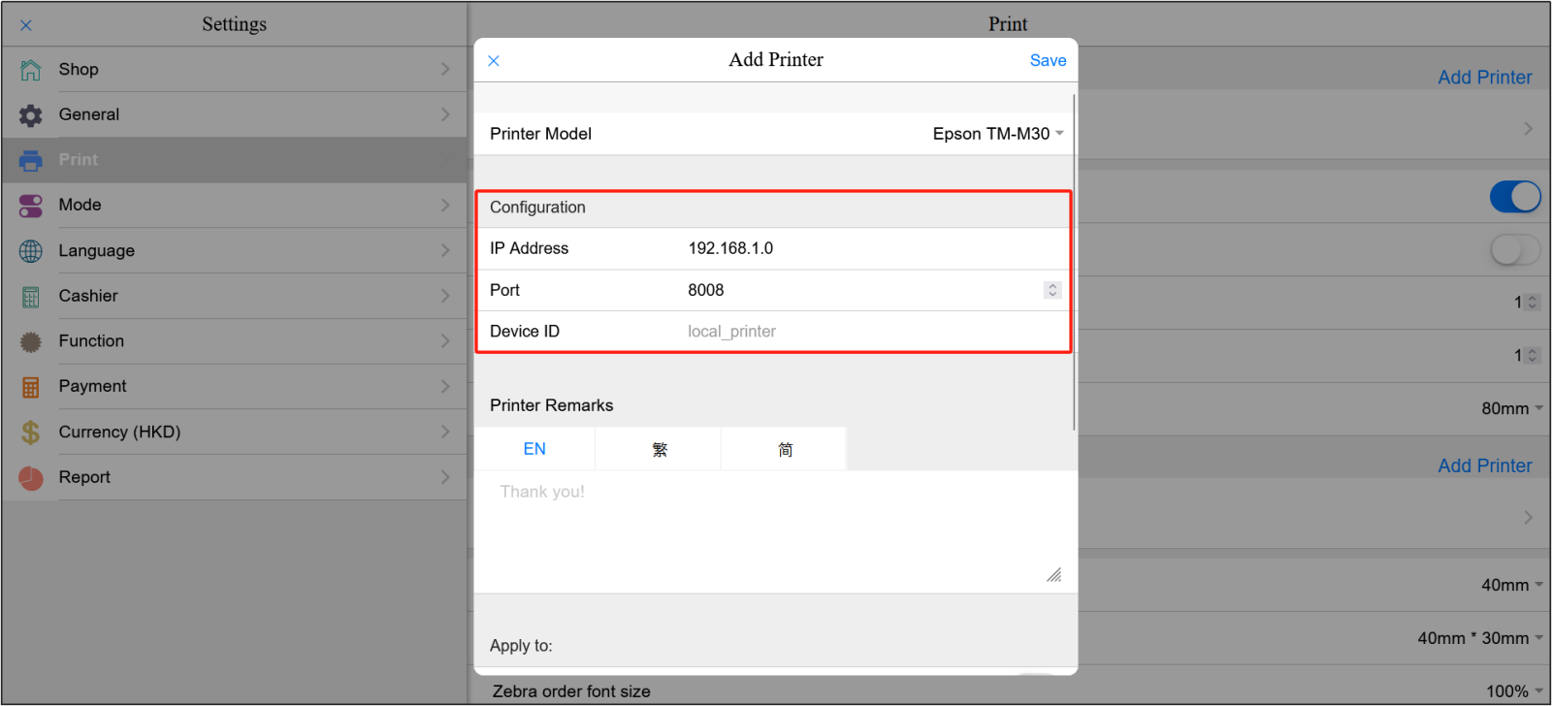The image size is (1552, 706).
Task: Click the Mode toggle icon in sidebar
Action: click(x=31, y=206)
